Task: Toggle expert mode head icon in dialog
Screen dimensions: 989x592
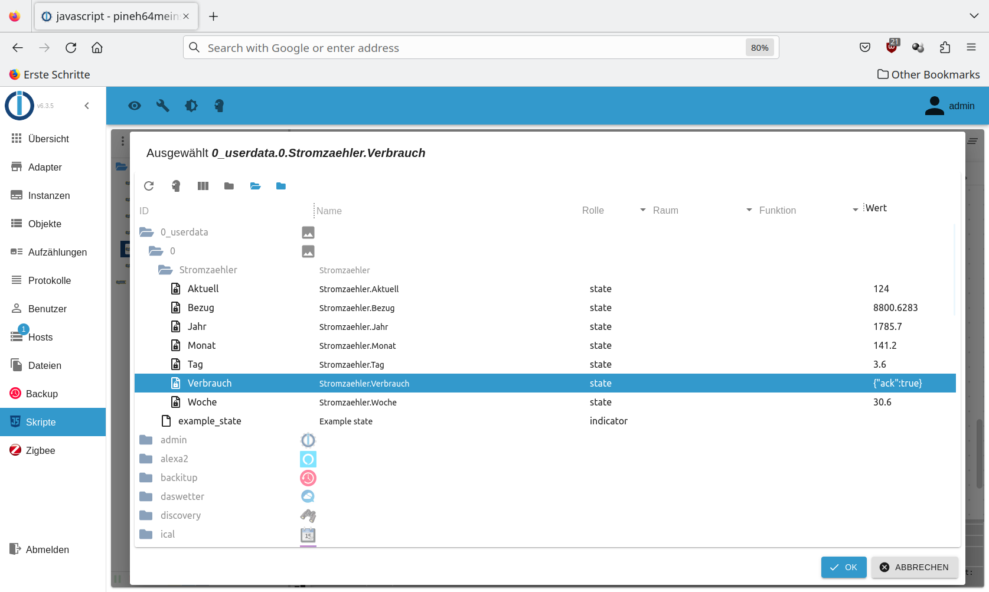Action: 176,186
